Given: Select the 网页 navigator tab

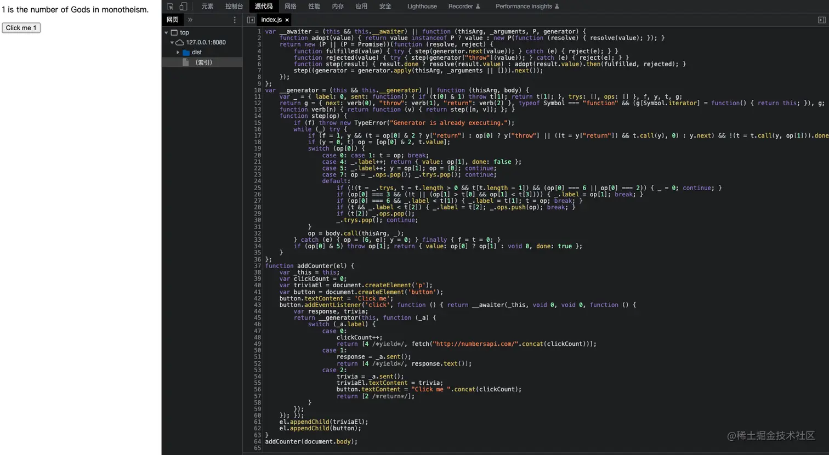Looking at the screenshot, I should (x=173, y=20).
